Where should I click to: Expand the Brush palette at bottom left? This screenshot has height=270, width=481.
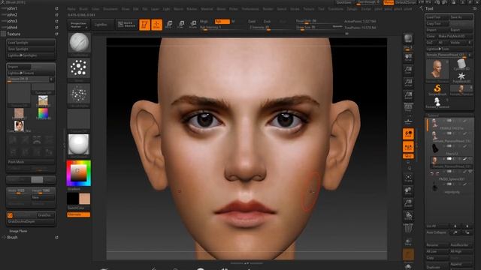tap(12, 237)
